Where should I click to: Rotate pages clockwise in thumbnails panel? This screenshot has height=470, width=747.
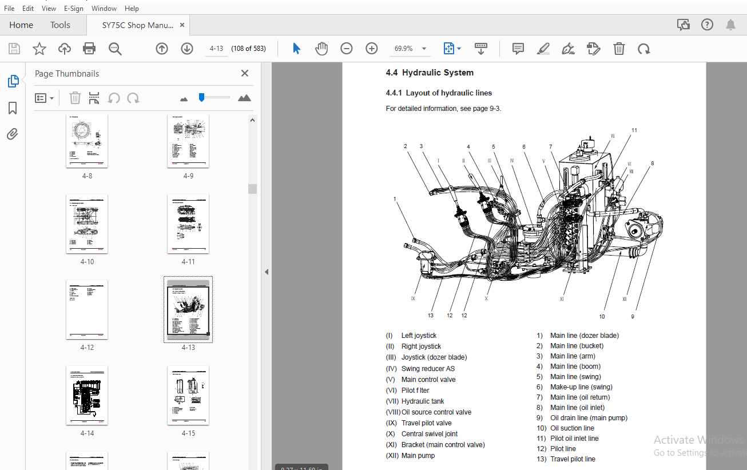[133, 98]
